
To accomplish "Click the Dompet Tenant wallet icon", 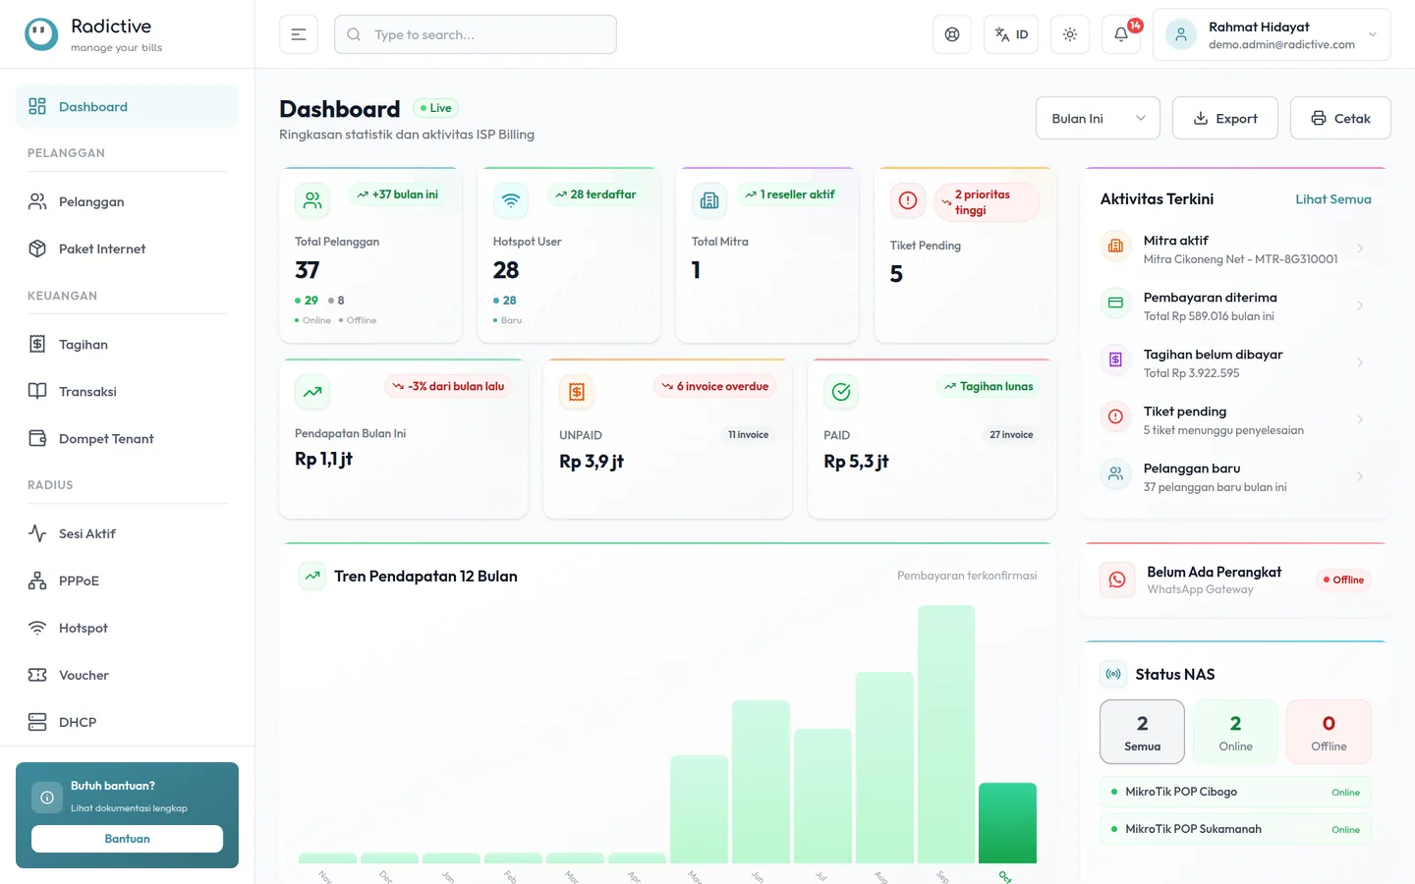I will click(37, 438).
